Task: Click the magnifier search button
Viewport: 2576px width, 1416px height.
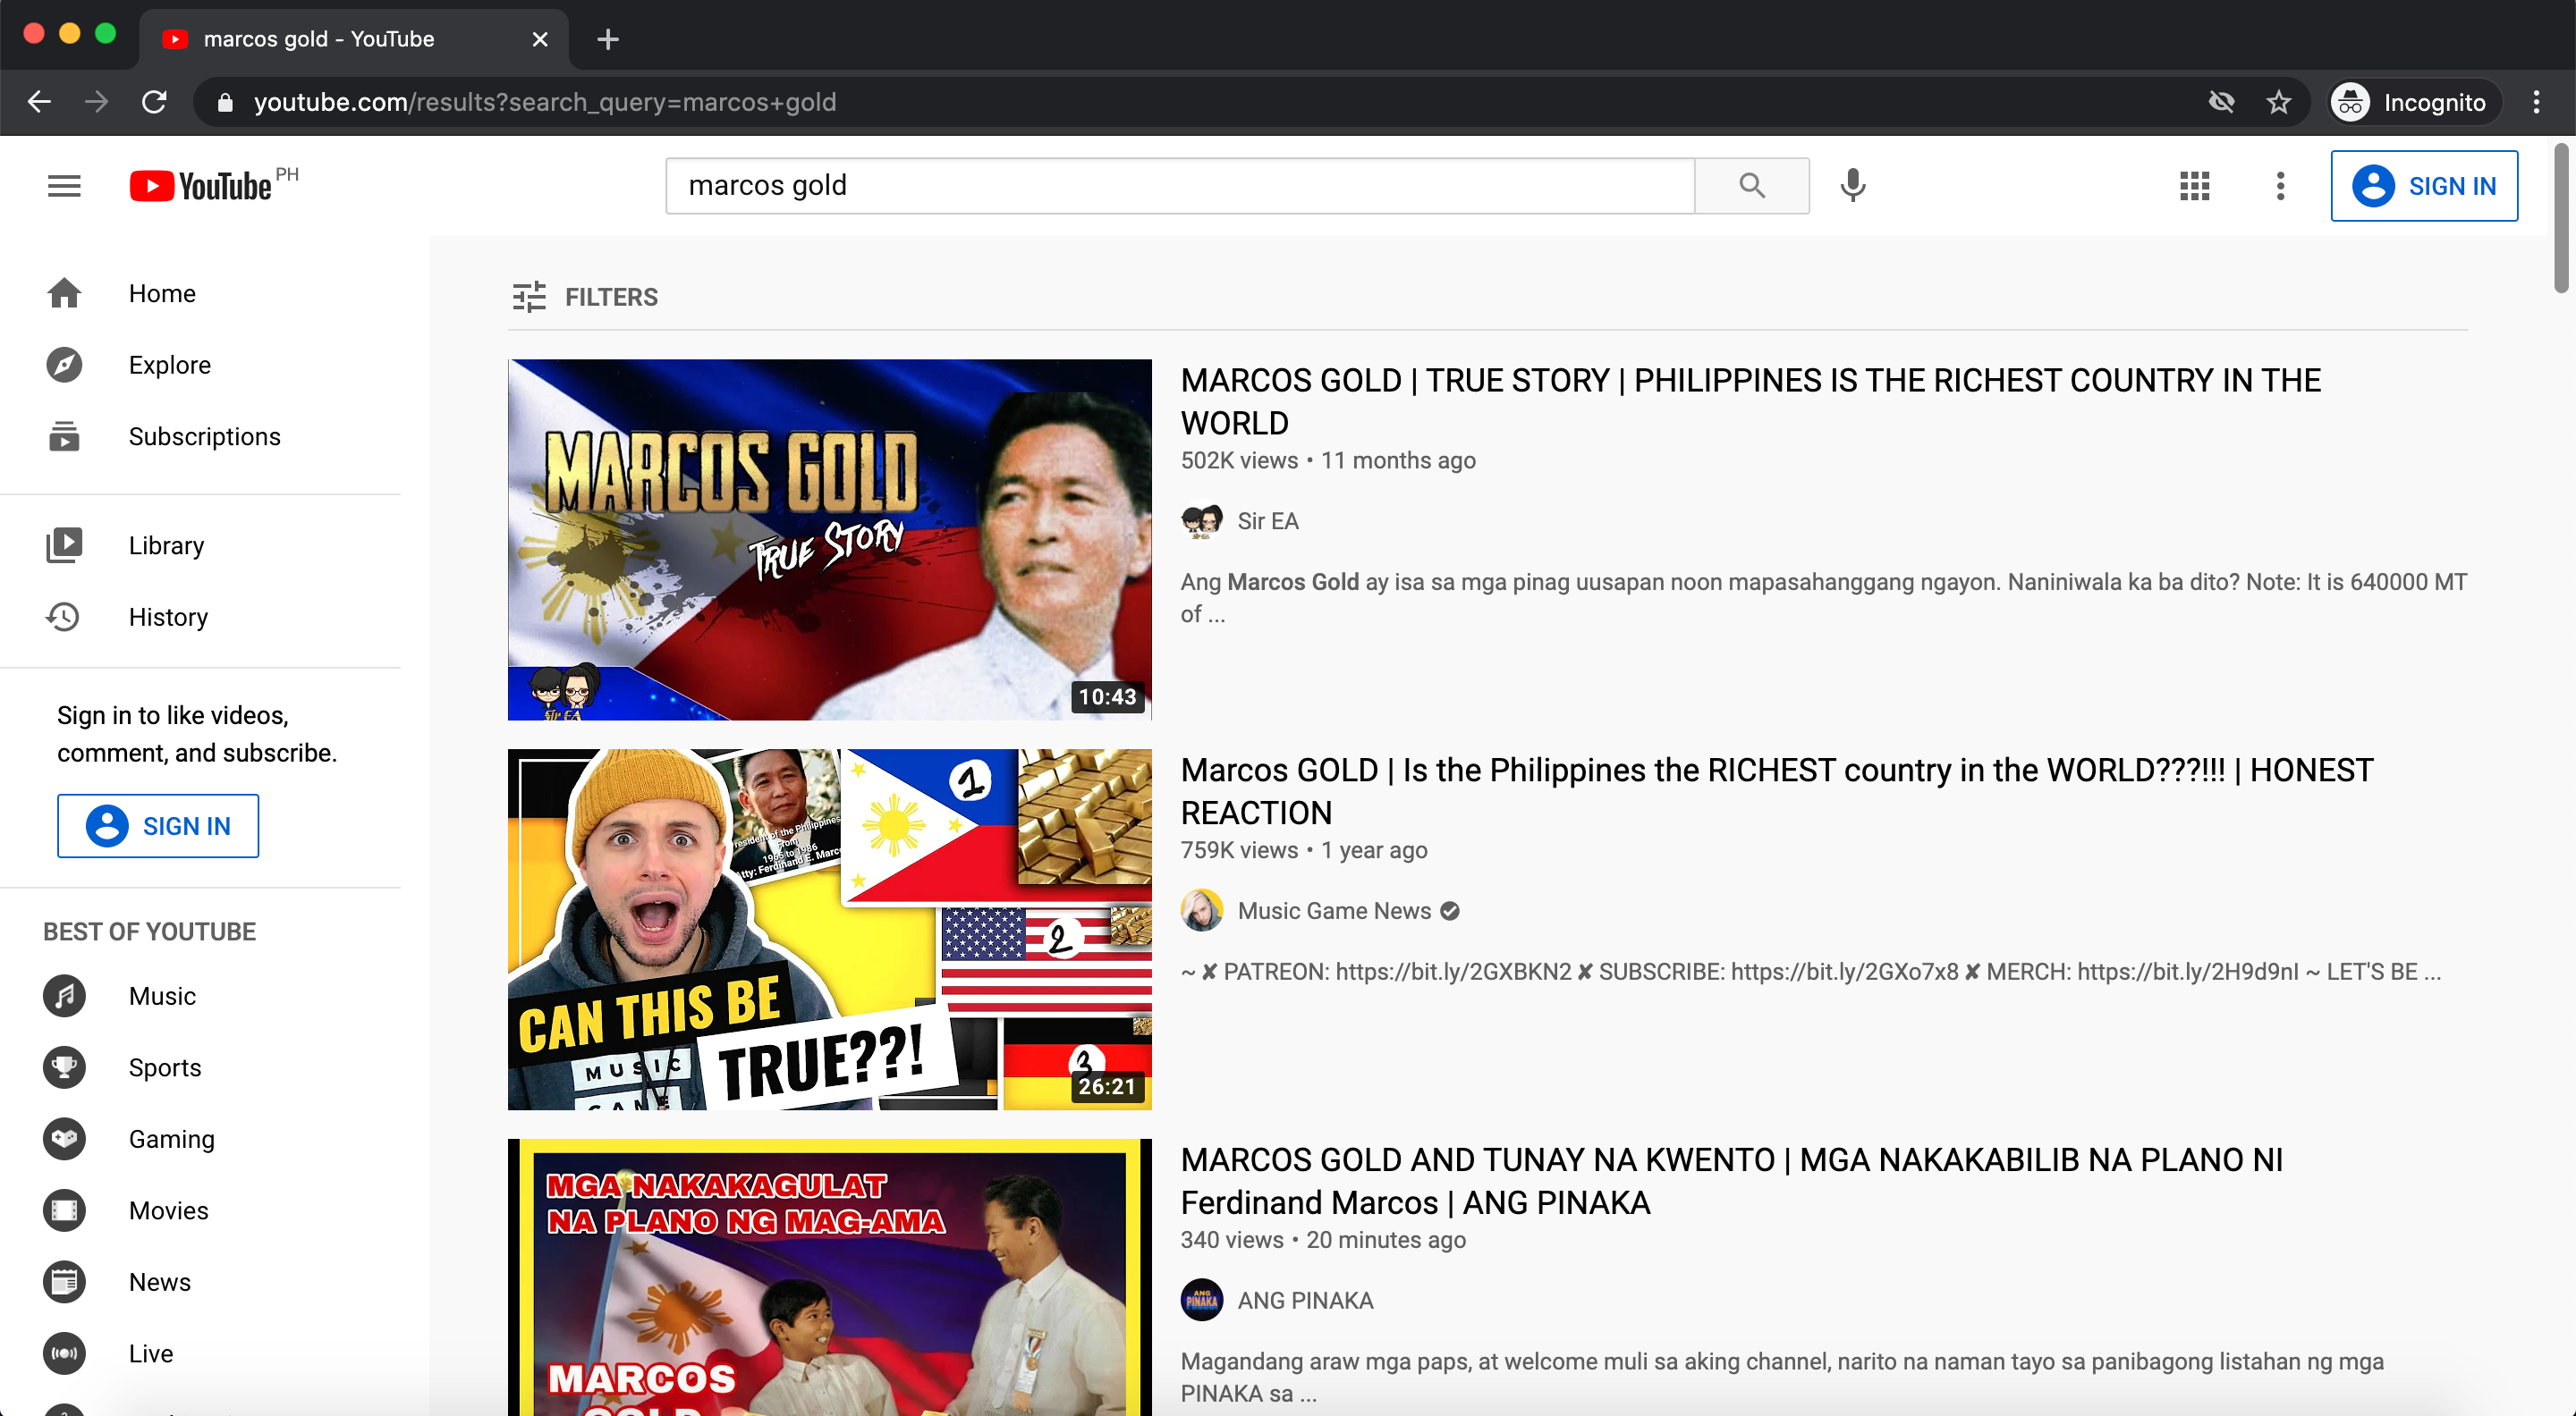Action: coord(1751,186)
